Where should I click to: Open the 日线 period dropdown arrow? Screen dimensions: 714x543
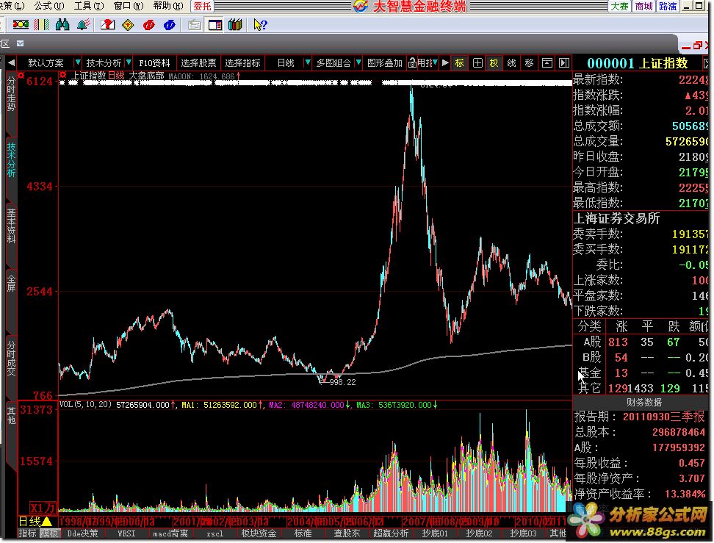pyautogui.click(x=308, y=63)
